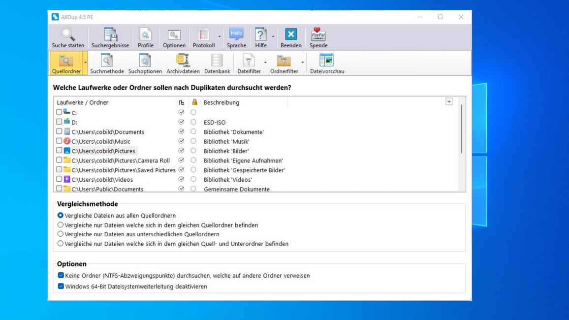Expand the Quellordner dropdown arrow

[x=85, y=63]
